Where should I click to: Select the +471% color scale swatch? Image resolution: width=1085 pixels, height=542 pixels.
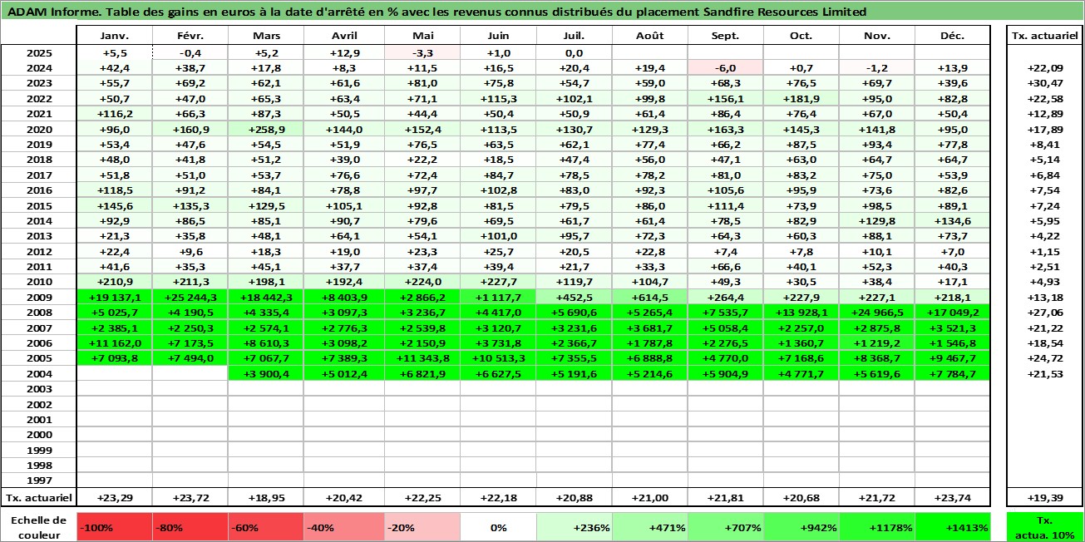click(x=650, y=527)
